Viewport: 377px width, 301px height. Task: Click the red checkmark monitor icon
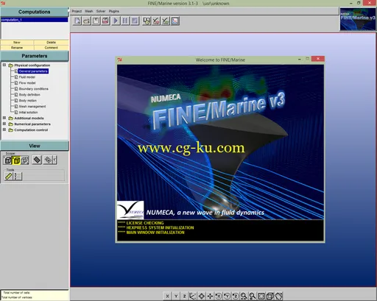pos(156,21)
